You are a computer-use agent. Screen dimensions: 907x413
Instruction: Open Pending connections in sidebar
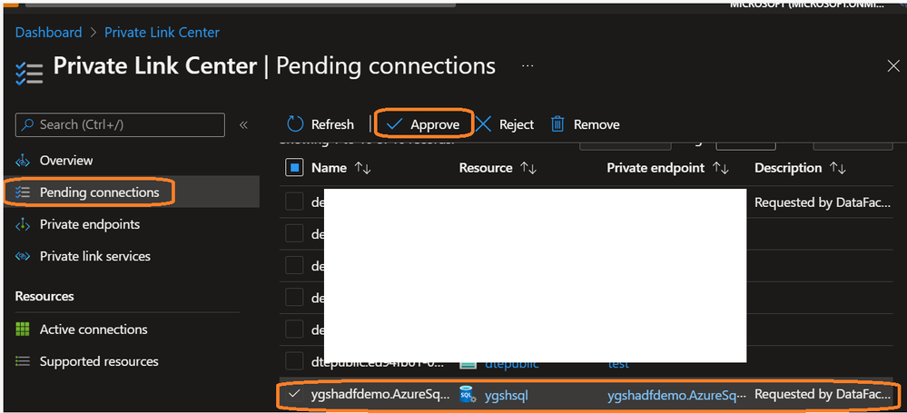click(99, 192)
